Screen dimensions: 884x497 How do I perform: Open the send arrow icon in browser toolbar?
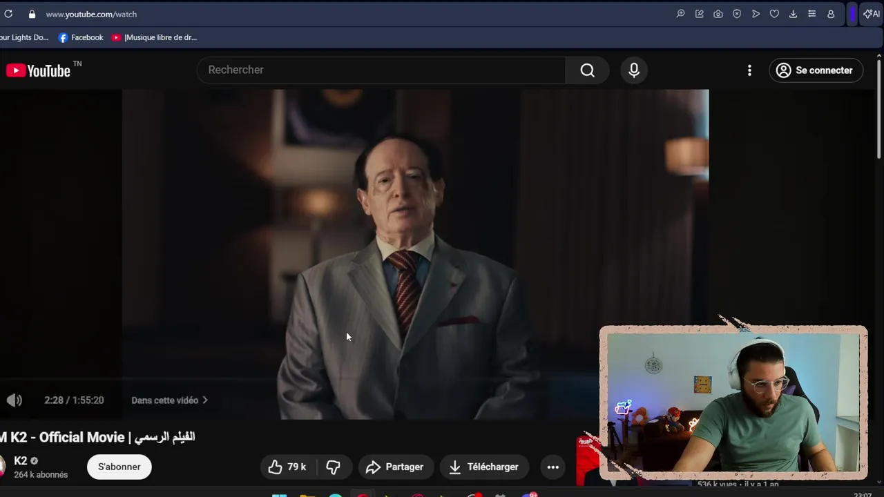point(756,14)
